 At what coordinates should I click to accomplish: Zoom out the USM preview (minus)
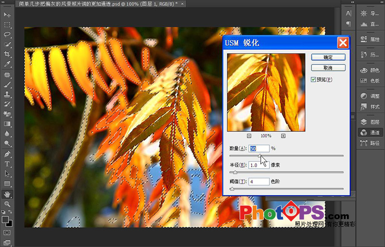click(249, 136)
